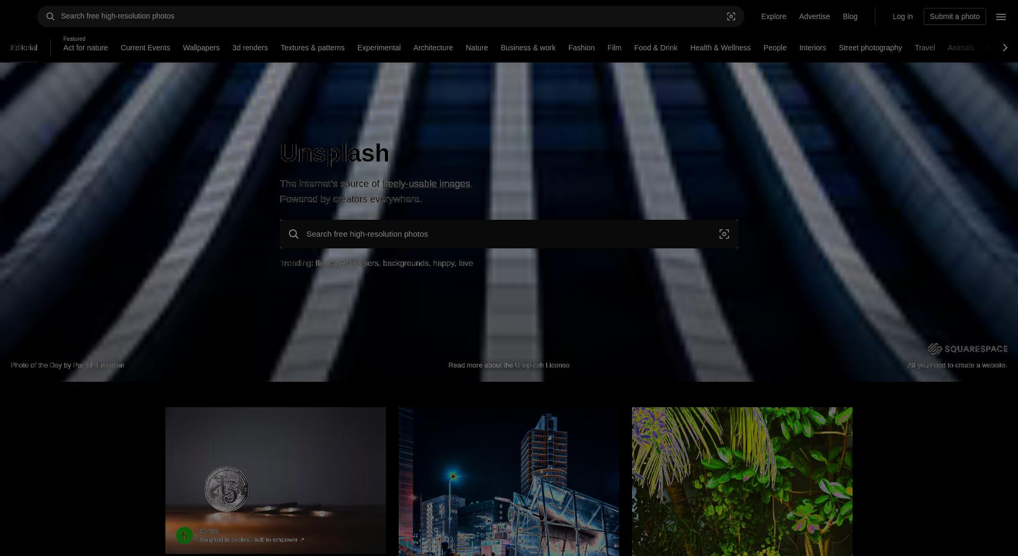Open 3d renders category
This screenshot has height=556, width=1018.
tap(250, 48)
